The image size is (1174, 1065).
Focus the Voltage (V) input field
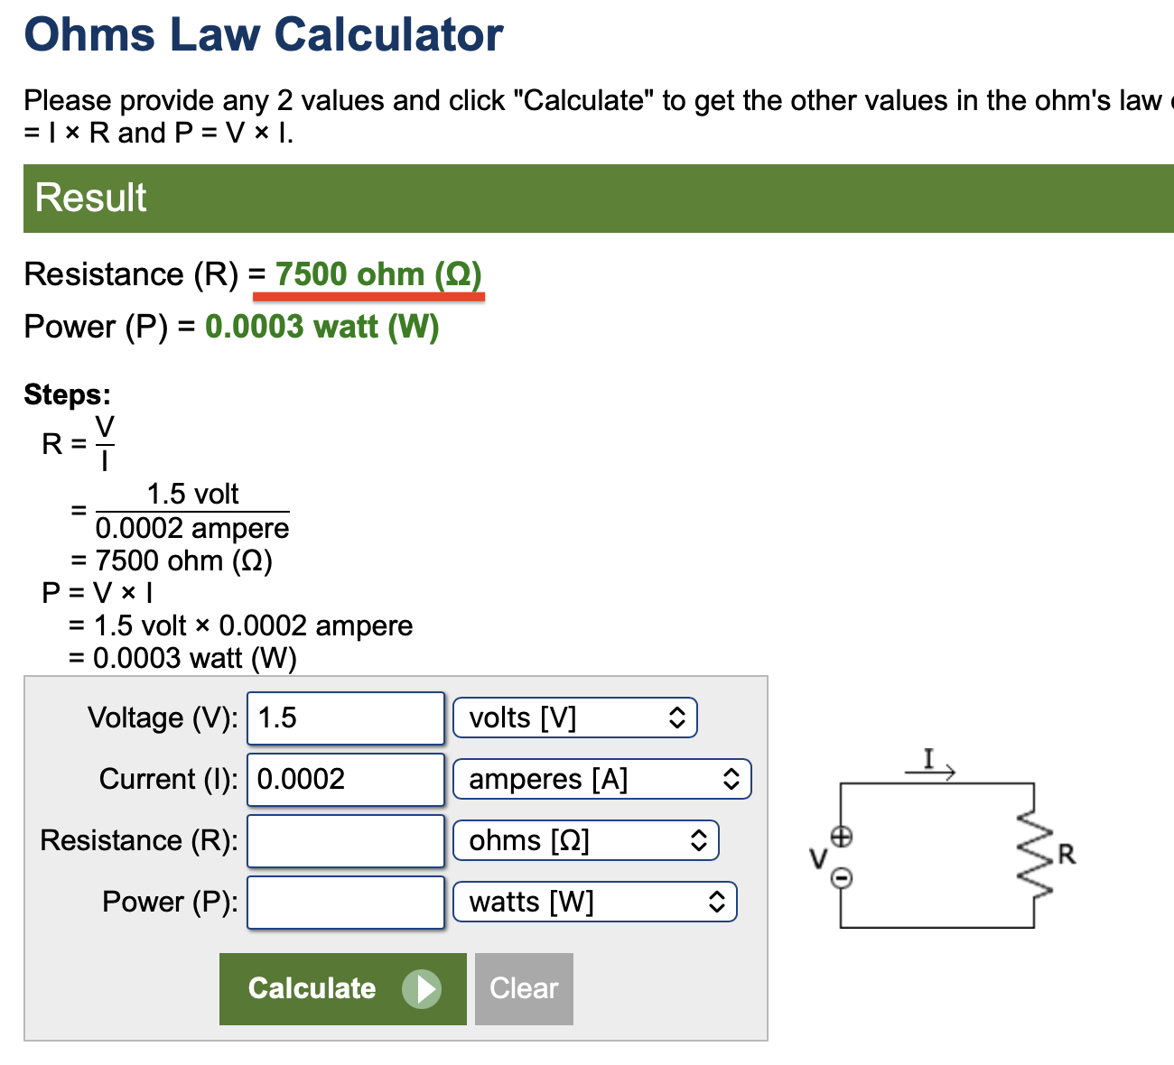click(345, 718)
